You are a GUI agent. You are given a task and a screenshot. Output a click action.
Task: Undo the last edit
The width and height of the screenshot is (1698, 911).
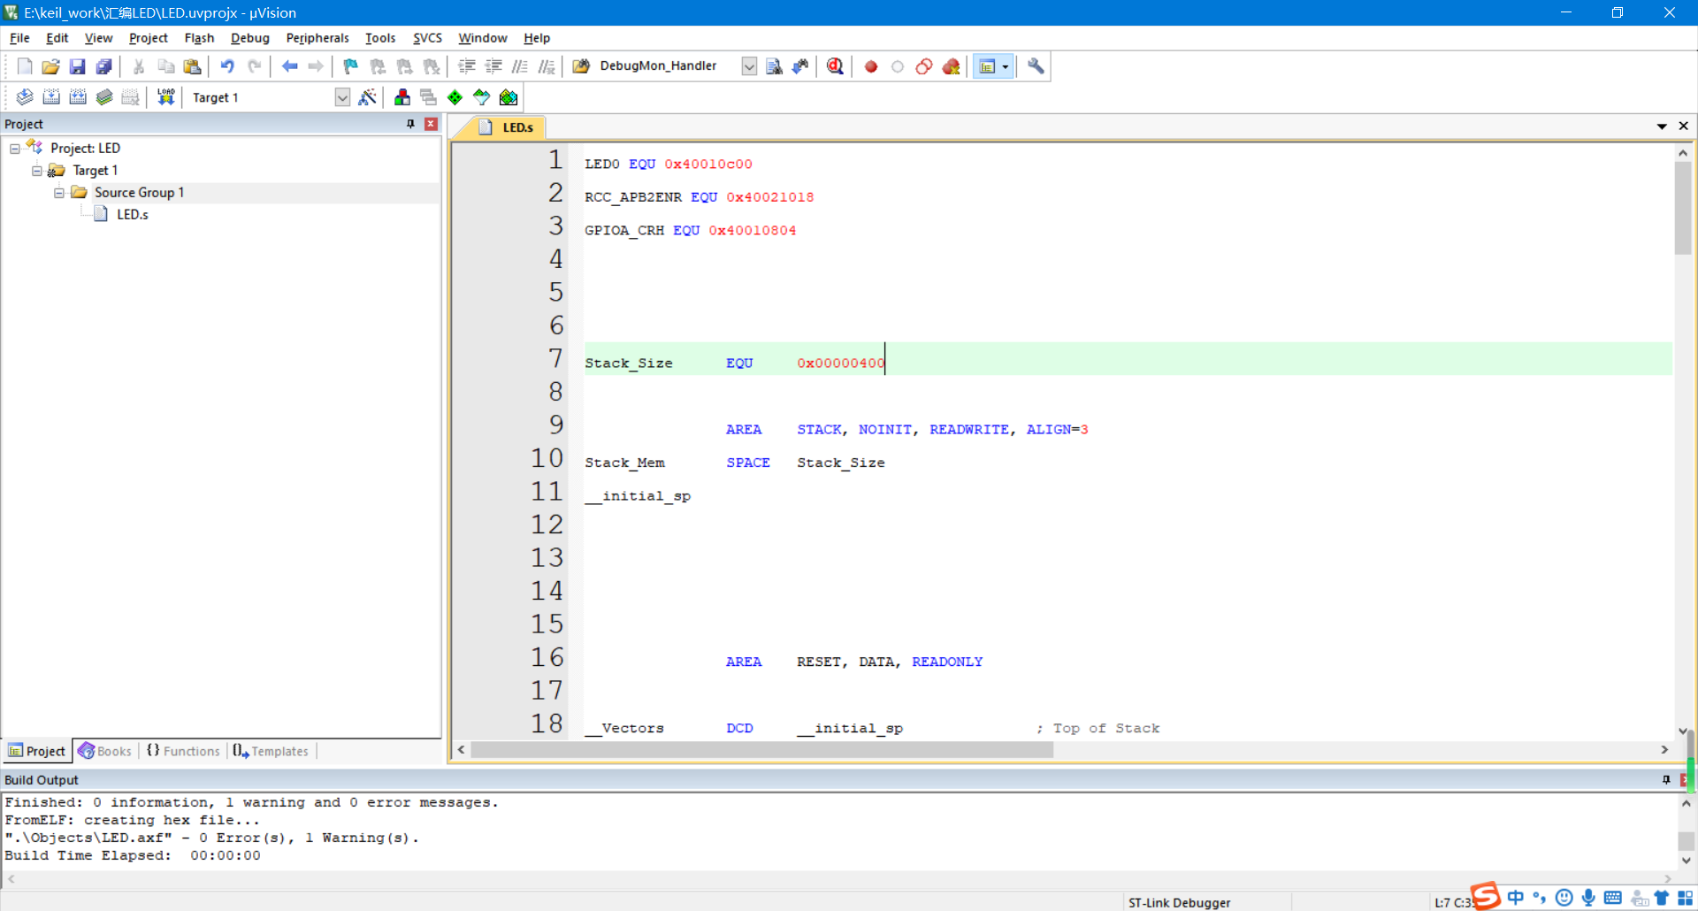coord(227,66)
